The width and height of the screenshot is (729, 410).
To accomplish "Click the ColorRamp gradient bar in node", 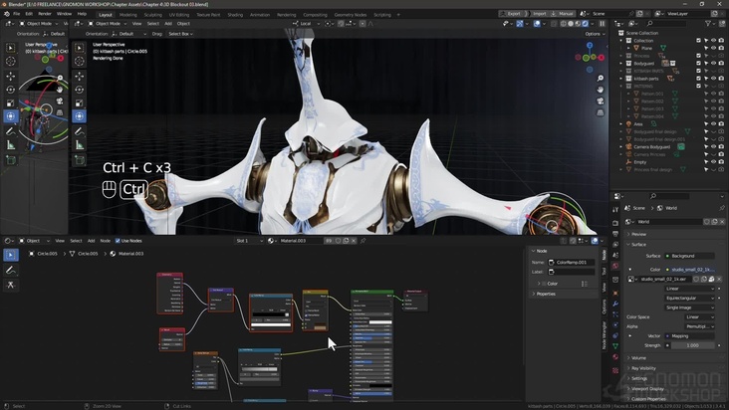I will (x=271, y=314).
